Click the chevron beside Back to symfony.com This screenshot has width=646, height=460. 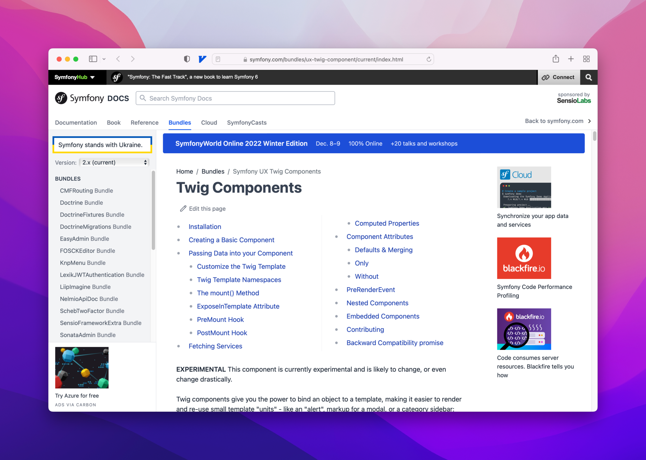point(589,121)
